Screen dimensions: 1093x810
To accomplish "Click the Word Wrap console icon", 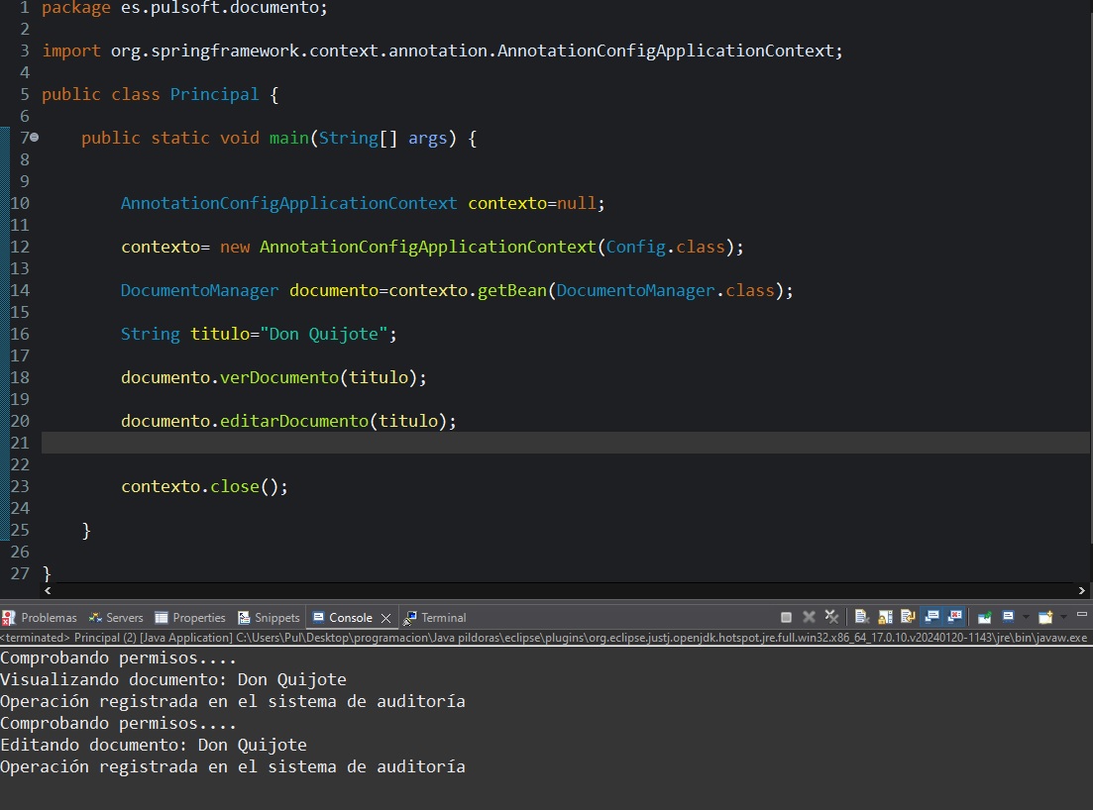I will pyautogui.click(x=908, y=617).
